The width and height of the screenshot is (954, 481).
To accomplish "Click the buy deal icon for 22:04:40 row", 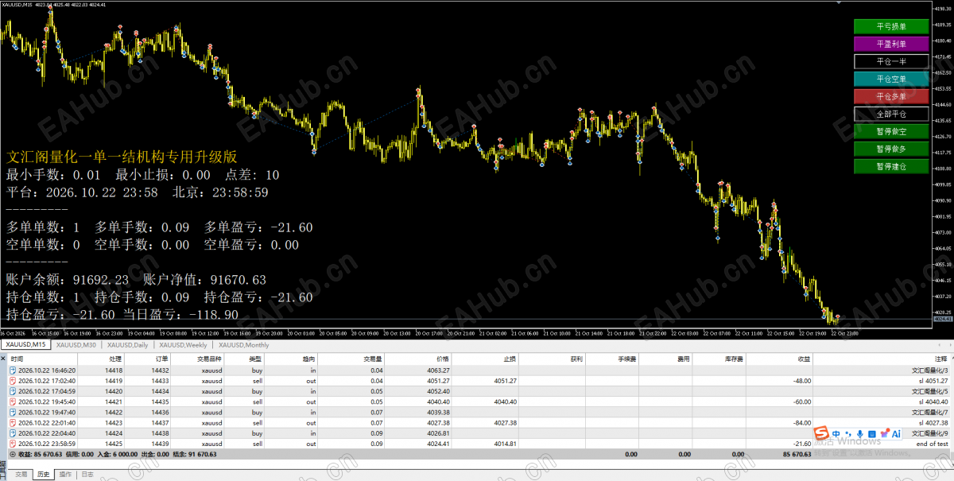I will (x=14, y=433).
